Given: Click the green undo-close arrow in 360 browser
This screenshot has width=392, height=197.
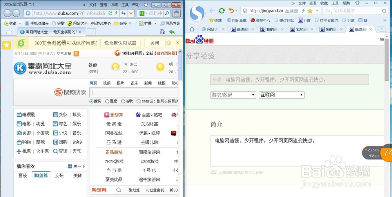Looking at the screenshot, I should tap(172, 32).
